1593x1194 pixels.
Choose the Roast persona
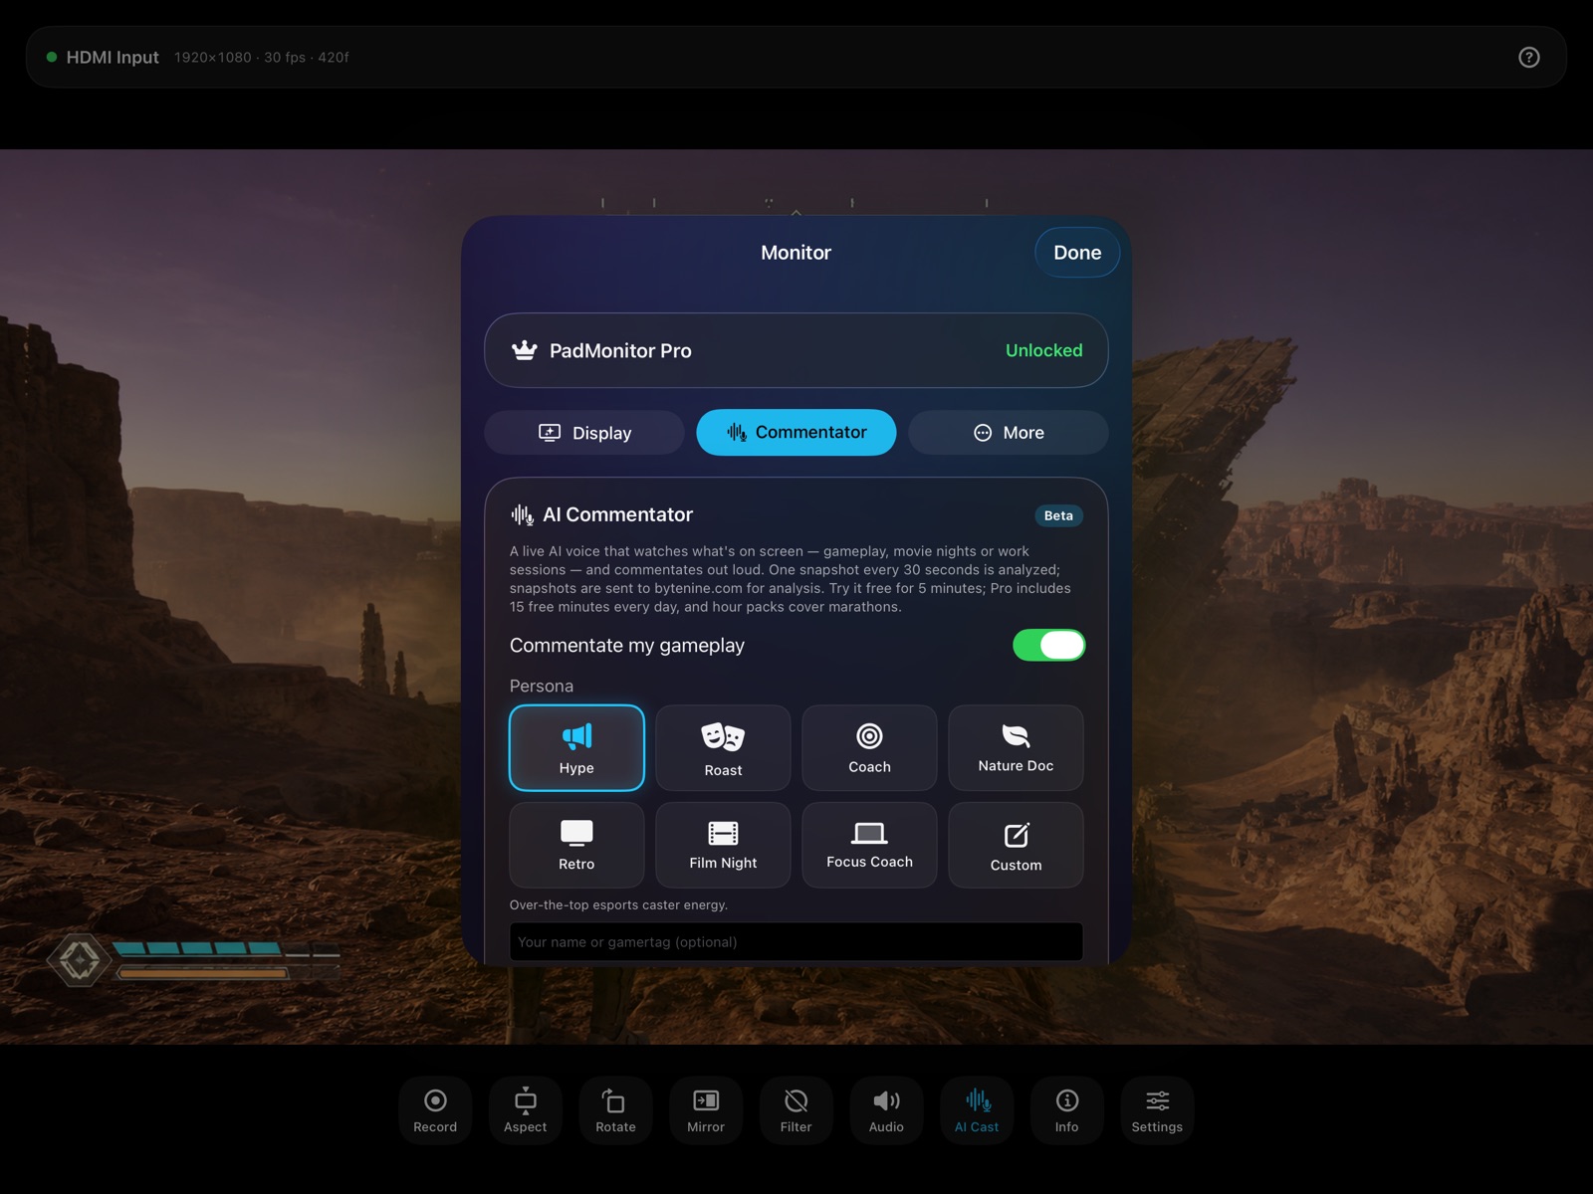(x=723, y=747)
